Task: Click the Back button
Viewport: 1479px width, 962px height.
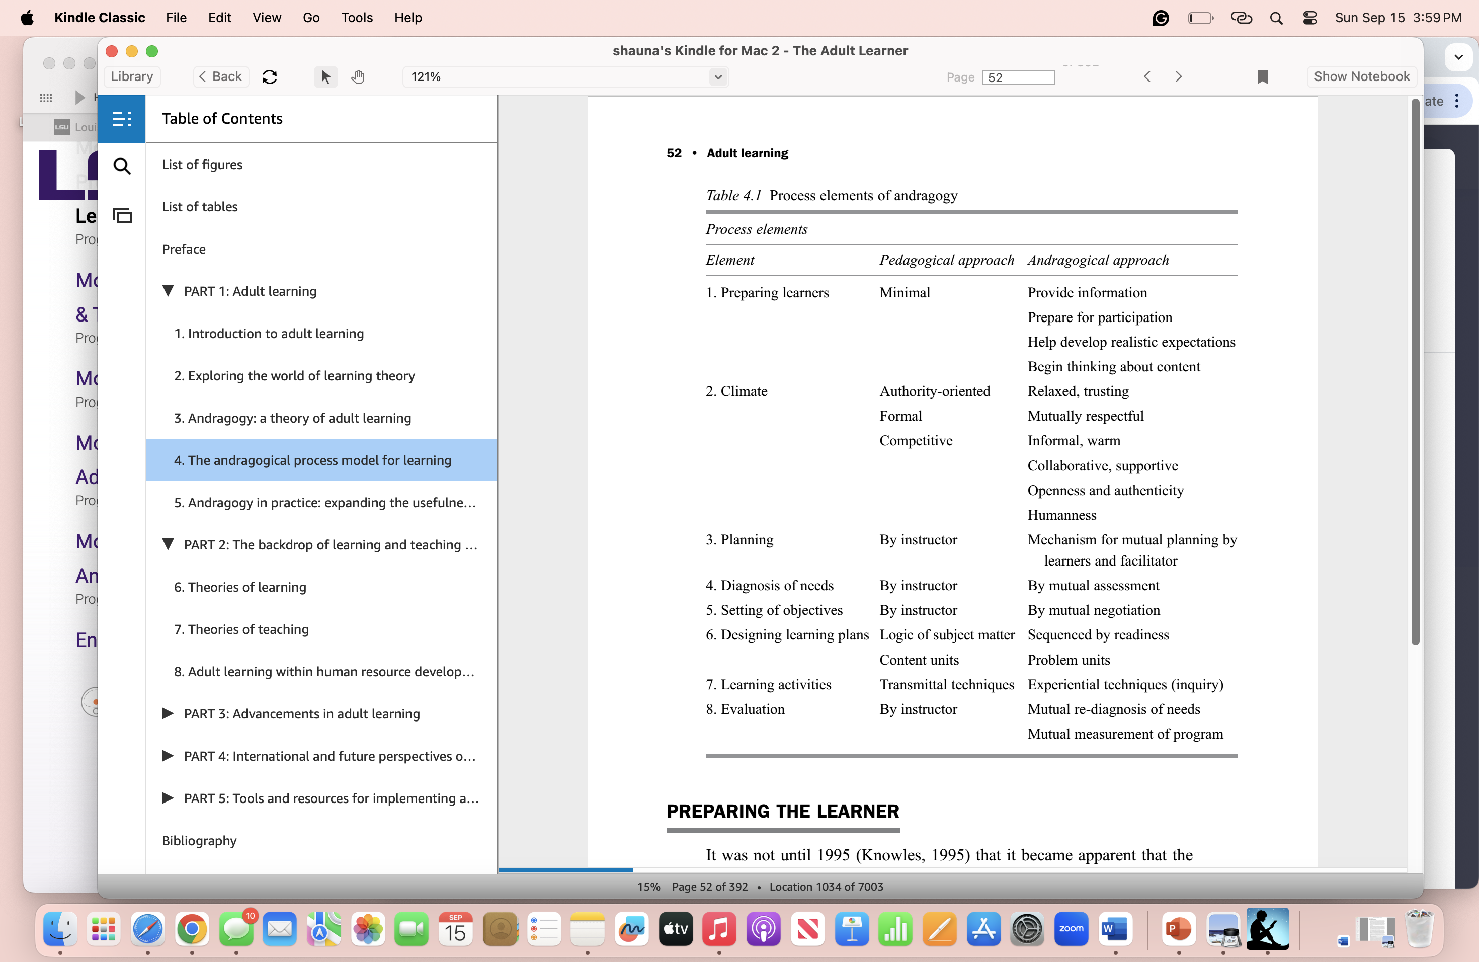Action: (x=221, y=76)
